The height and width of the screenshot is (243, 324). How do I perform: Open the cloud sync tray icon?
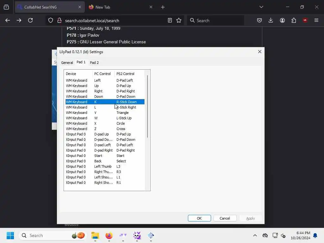pos(265,235)
